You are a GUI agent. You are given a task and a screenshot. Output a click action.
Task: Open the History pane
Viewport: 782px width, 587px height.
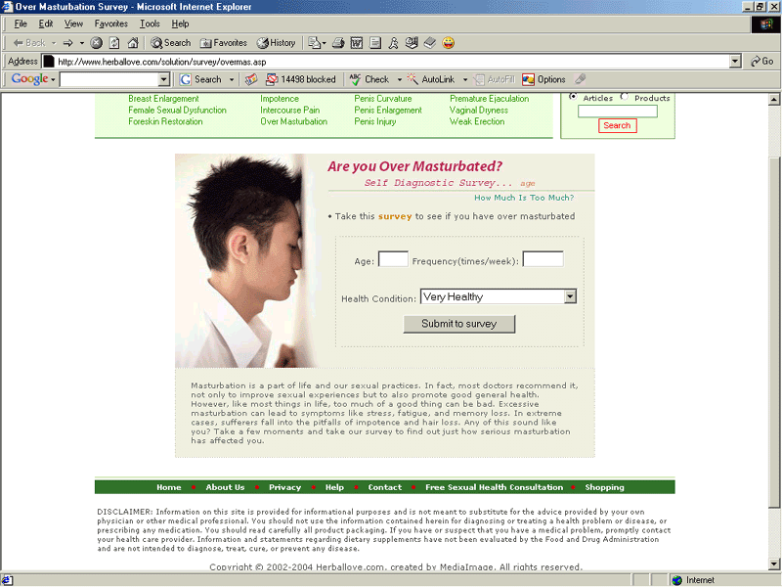click(x=276, y=43)
